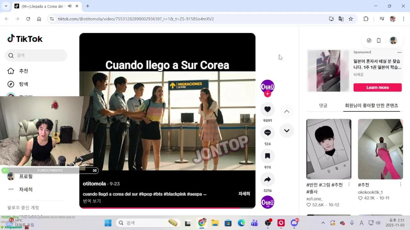Expand Chrome tab search dropdown arrow

[x=6, y=6]
